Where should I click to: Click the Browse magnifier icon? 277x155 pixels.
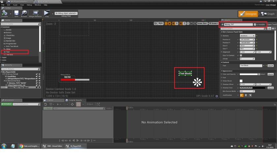click(x=24, y=13)
